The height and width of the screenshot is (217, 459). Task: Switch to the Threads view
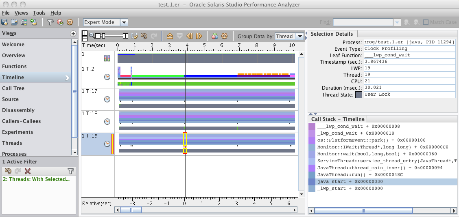coord(12,143)
